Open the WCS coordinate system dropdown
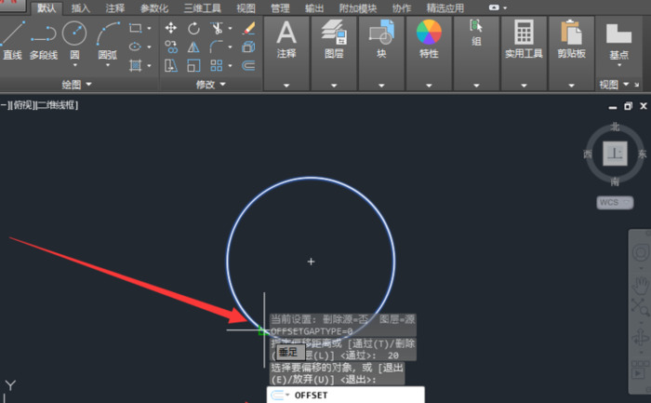Screen dimensions: 651x403 pyautogui.click(x=614, y=202)
